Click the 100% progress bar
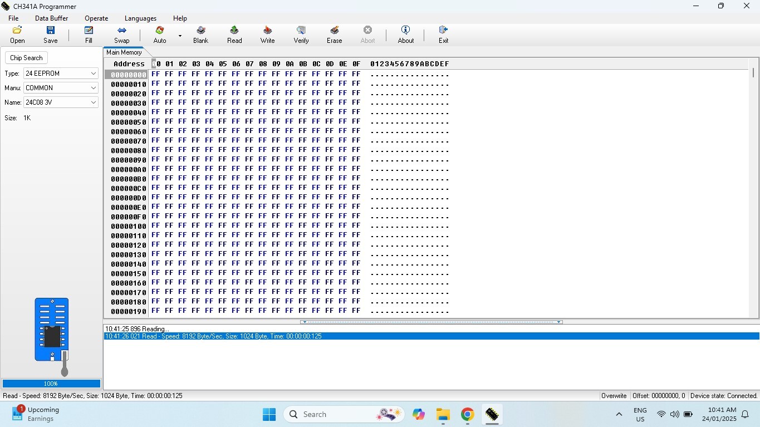This screenshot has height=427, width=760. click(51, 384)
